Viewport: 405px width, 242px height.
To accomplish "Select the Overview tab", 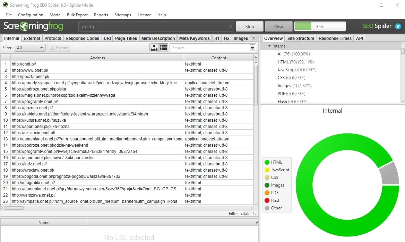I will click(273, 38).
